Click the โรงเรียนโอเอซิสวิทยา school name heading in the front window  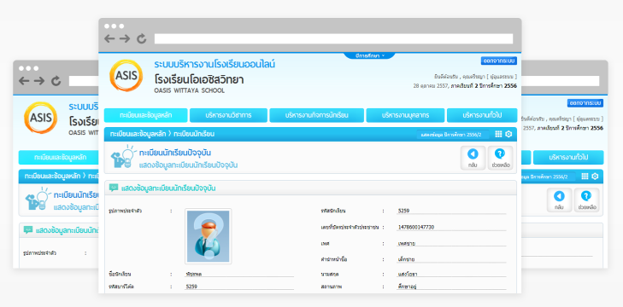199,79
